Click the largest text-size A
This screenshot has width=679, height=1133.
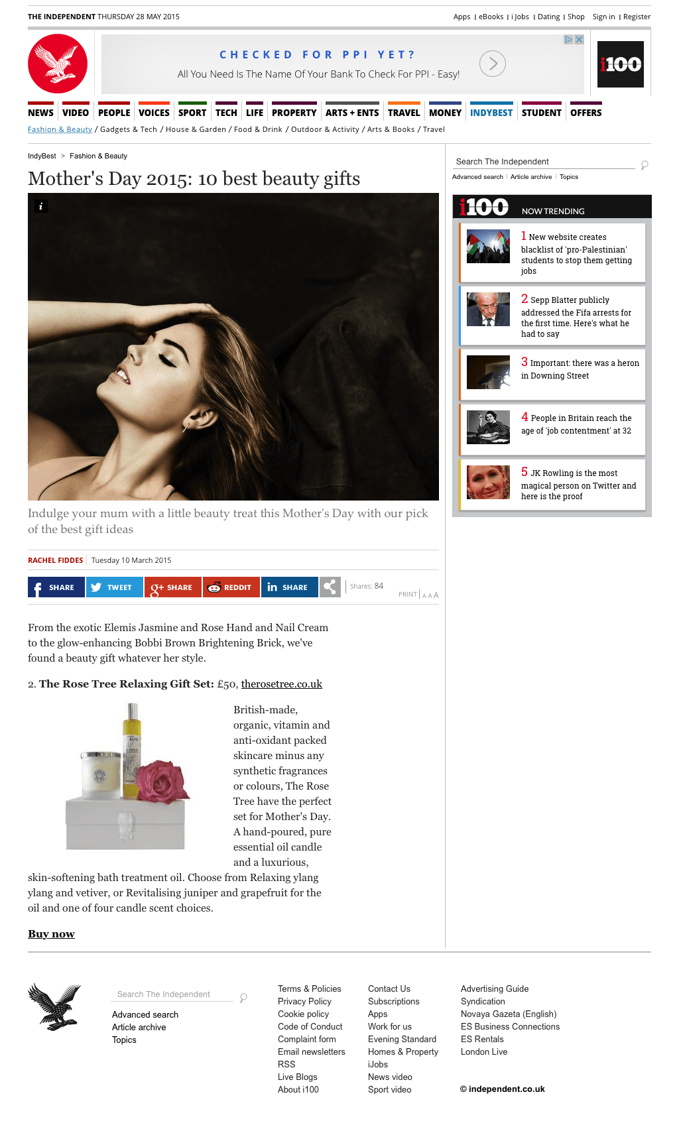click(x=436, y=595)
